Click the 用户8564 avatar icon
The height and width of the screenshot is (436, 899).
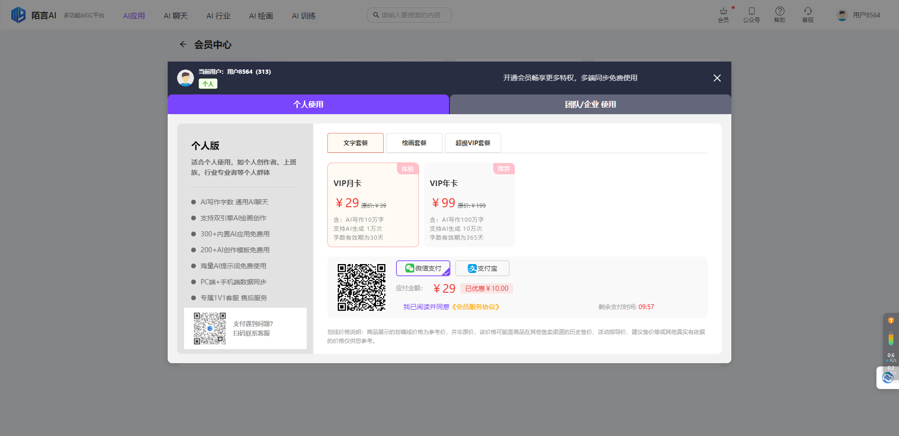click(841, 15)
